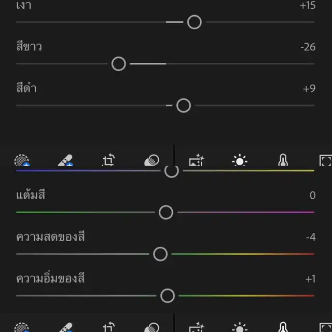Screen dimensions: 332x332
Task: Select the healing brush in the upper toolbar
Action: tap(65, 161)
